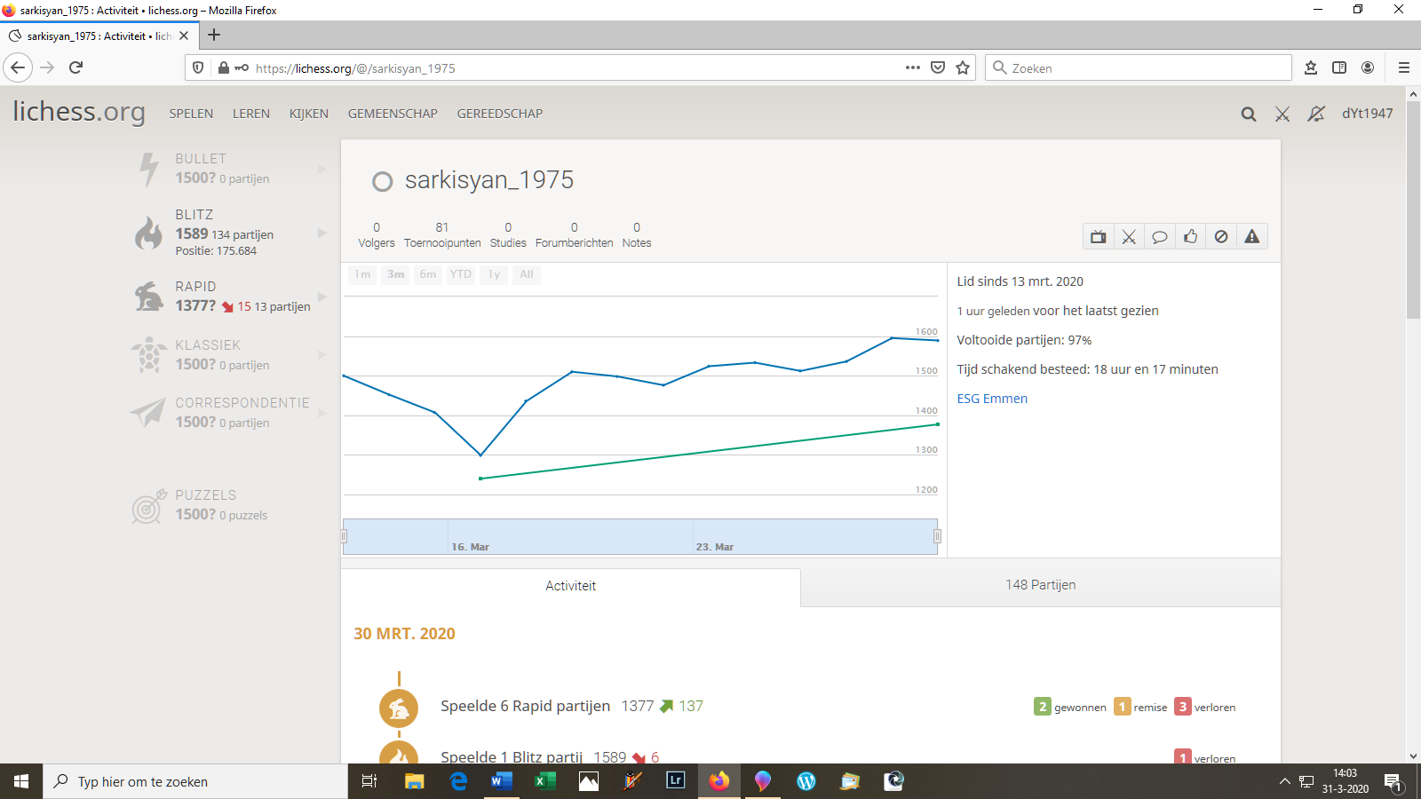Open the dYt1947 user menu
This screenshot has width=1421, height=799.
click(x=1367, y=114)
